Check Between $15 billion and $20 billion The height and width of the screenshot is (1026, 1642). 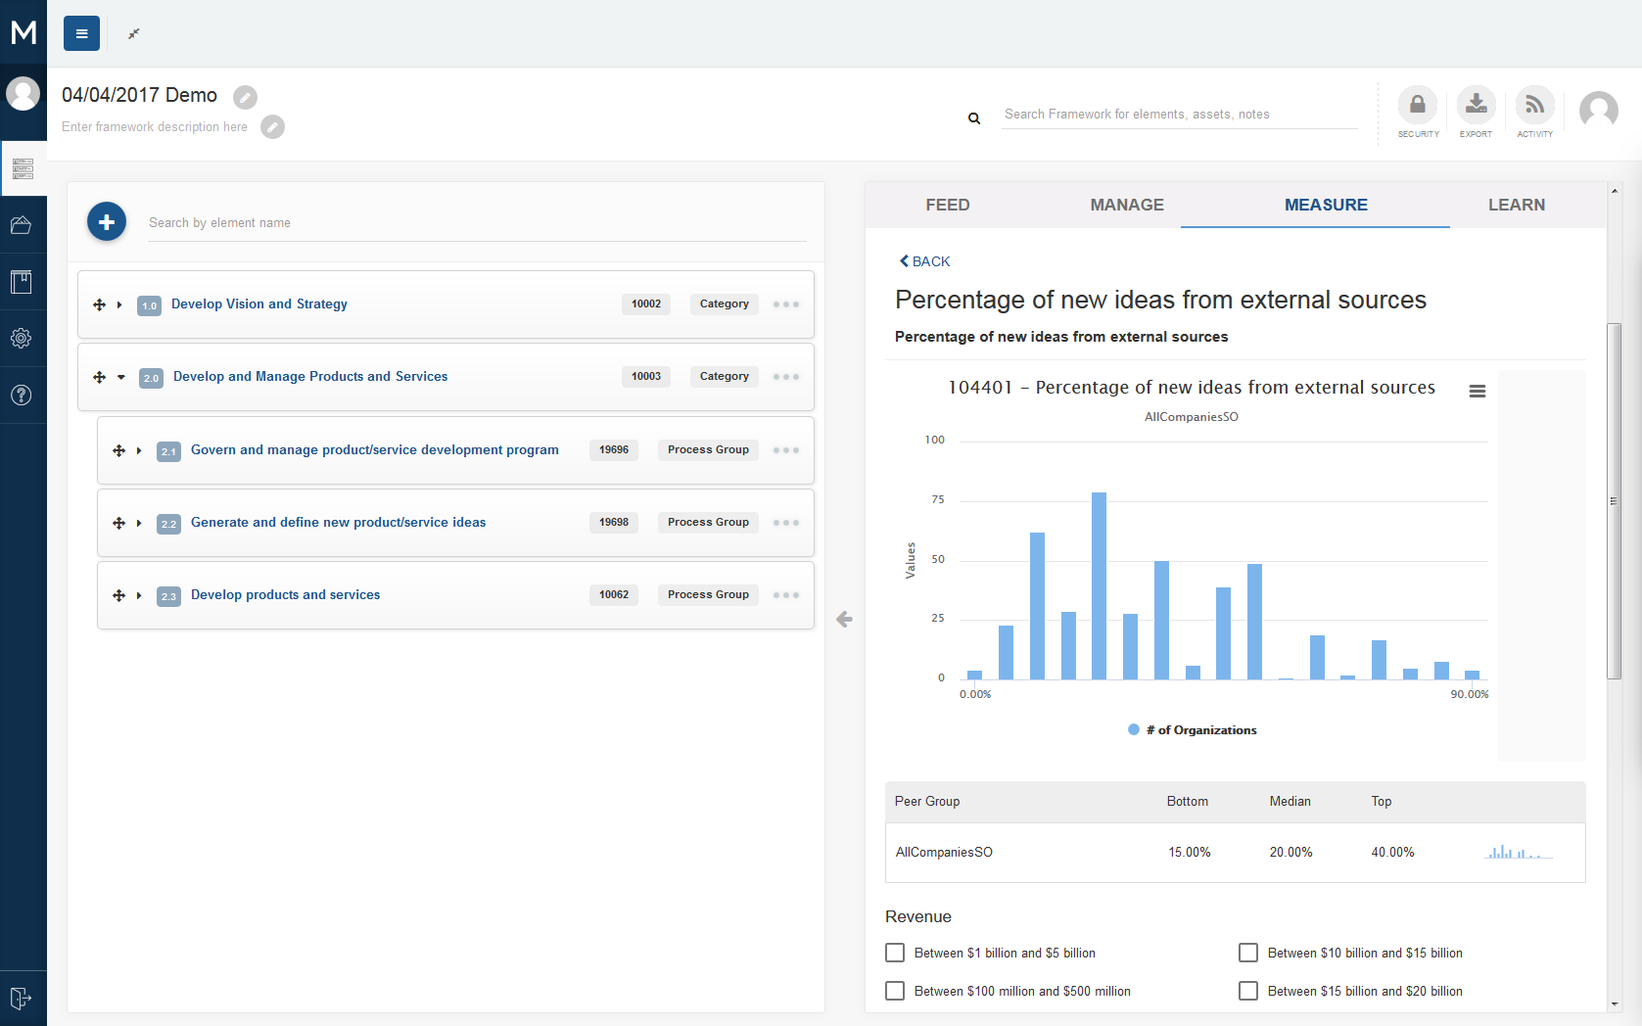tap(1248, 991)
